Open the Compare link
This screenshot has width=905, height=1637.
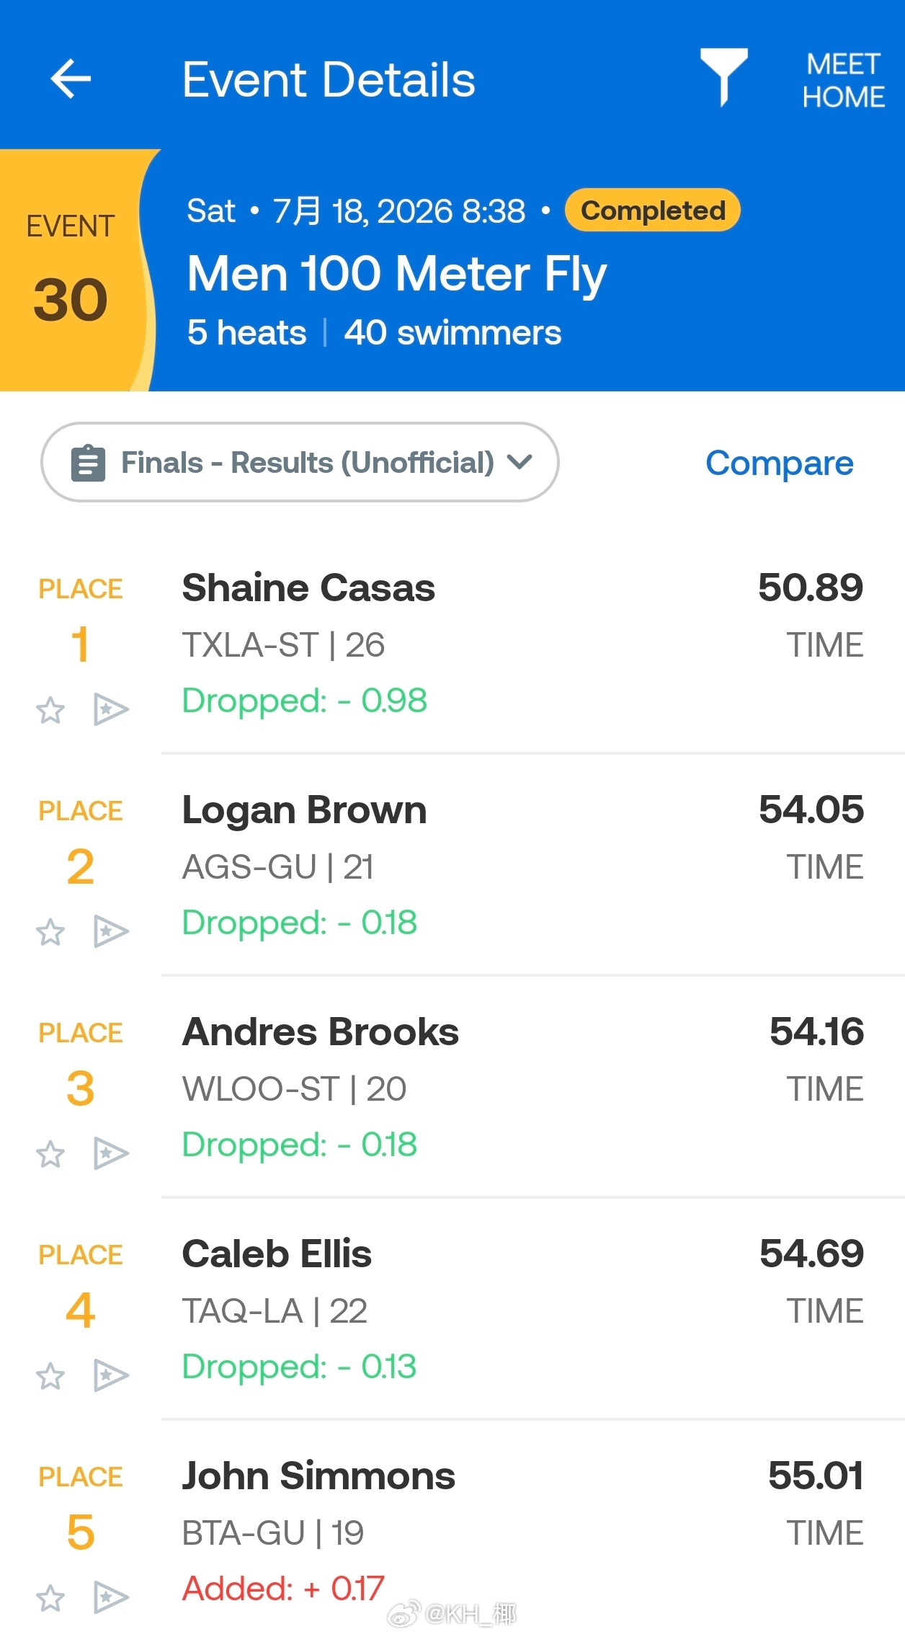tap(779, 463)
